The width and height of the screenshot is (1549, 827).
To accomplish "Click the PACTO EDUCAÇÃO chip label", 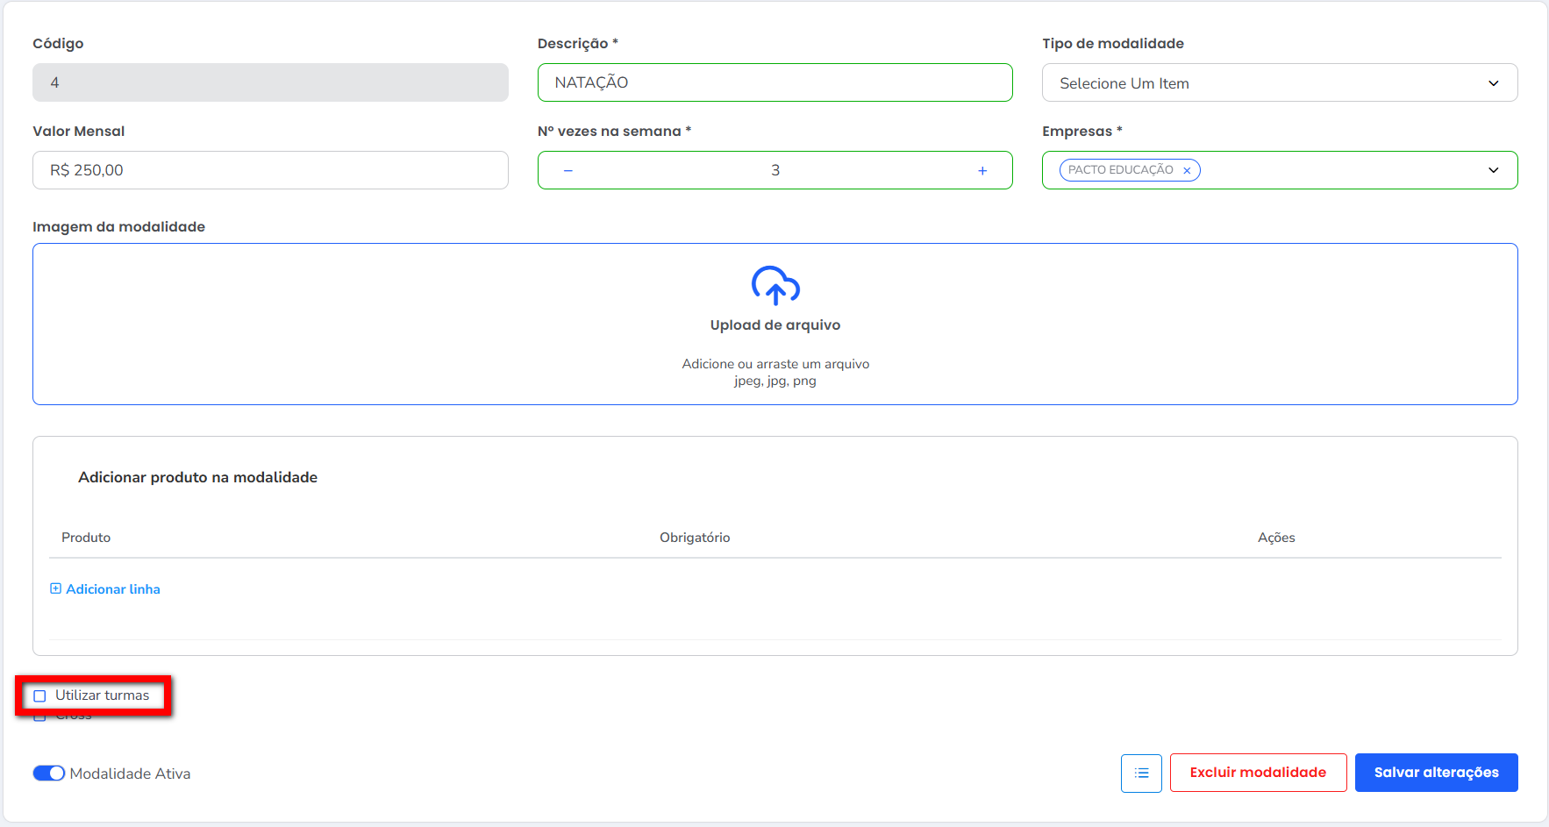I will pyautogui.click(x=1120, y=170).
